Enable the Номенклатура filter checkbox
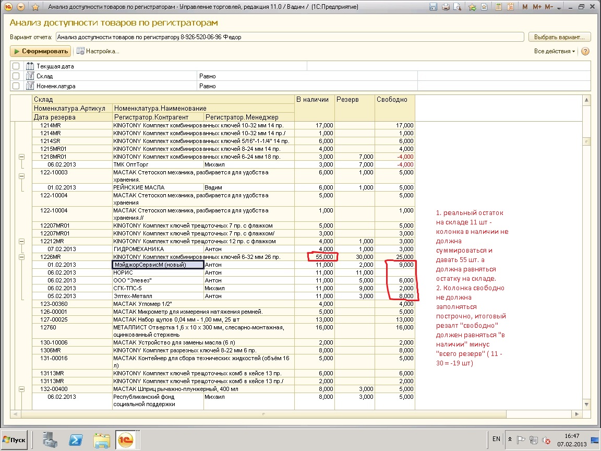 (16, 86)
